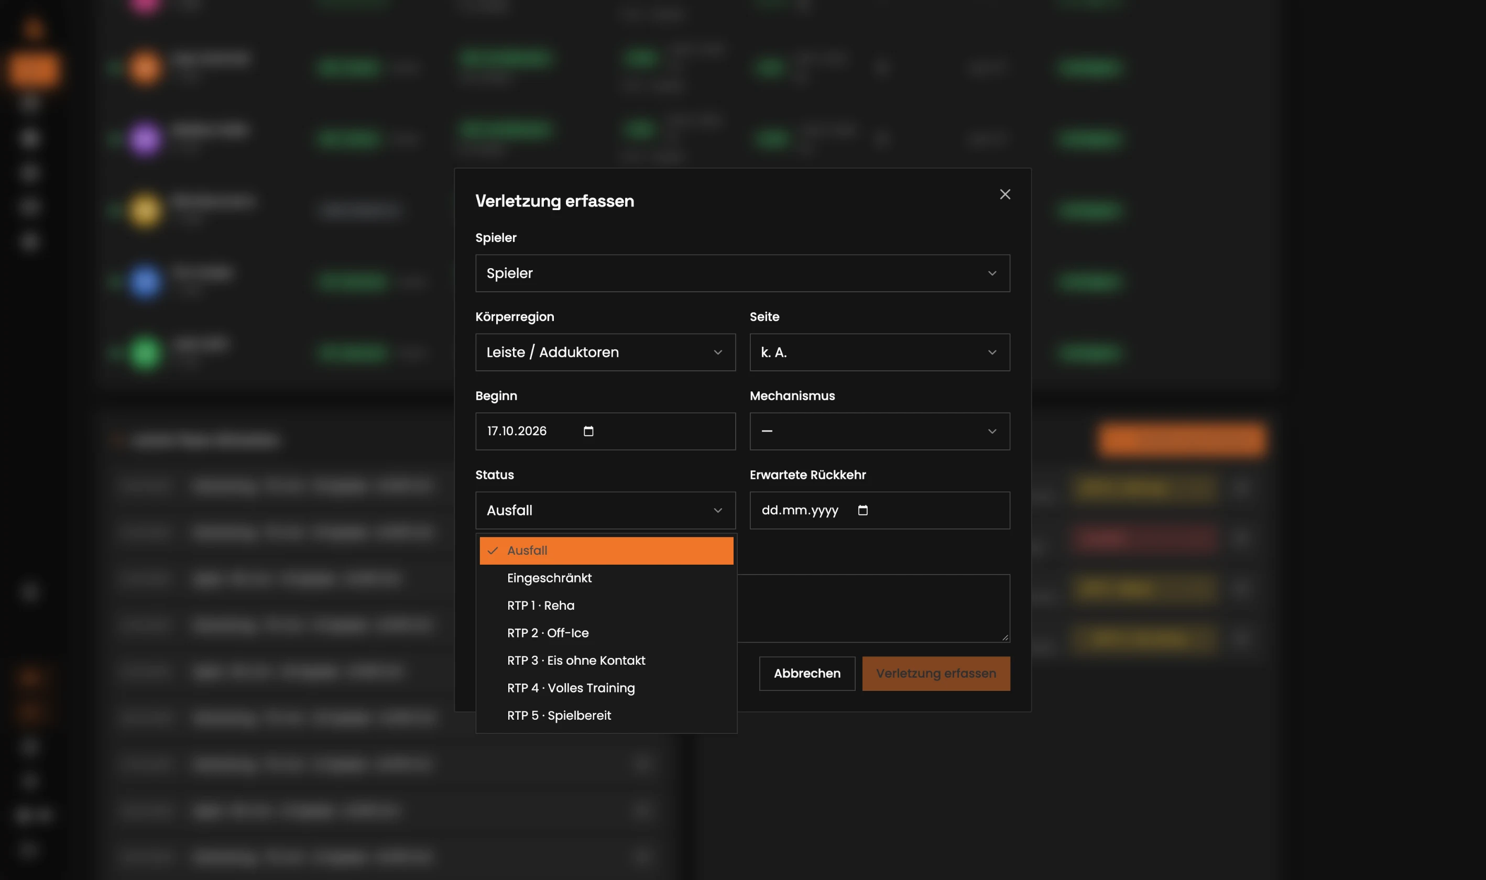Open the Körperregion dropdown
This screenshot has height=880, width=1486.
pyautogui.click(x=605, y=352)
